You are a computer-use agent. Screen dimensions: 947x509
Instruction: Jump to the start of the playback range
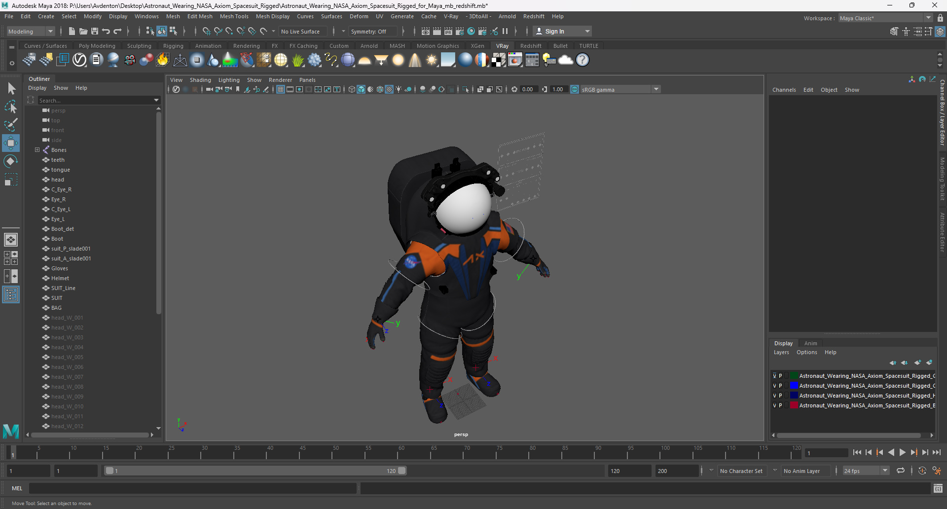[x=857, y=452]
